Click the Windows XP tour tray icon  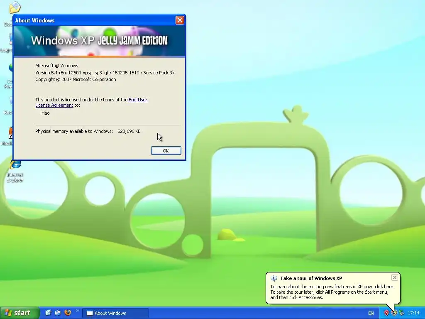tap(394, 313)
